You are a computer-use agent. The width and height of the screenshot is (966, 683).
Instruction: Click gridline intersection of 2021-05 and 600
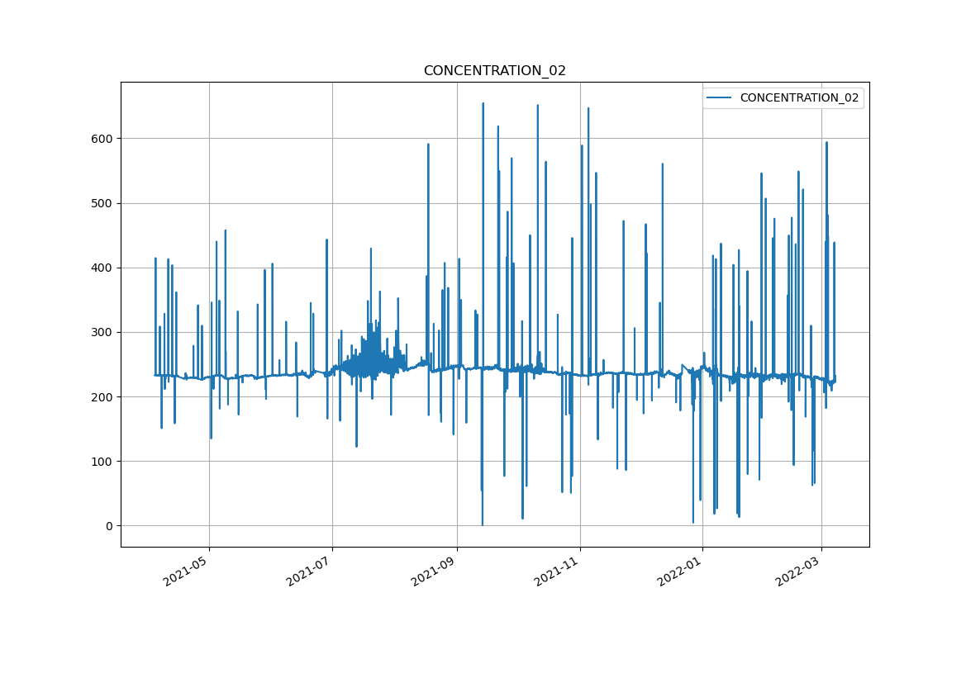coord(209,139)
